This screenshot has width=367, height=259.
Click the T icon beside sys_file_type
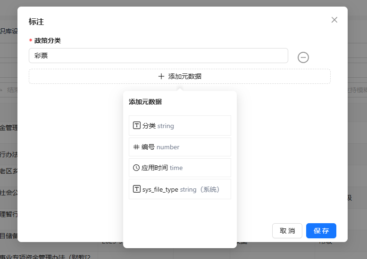point(137,189)
